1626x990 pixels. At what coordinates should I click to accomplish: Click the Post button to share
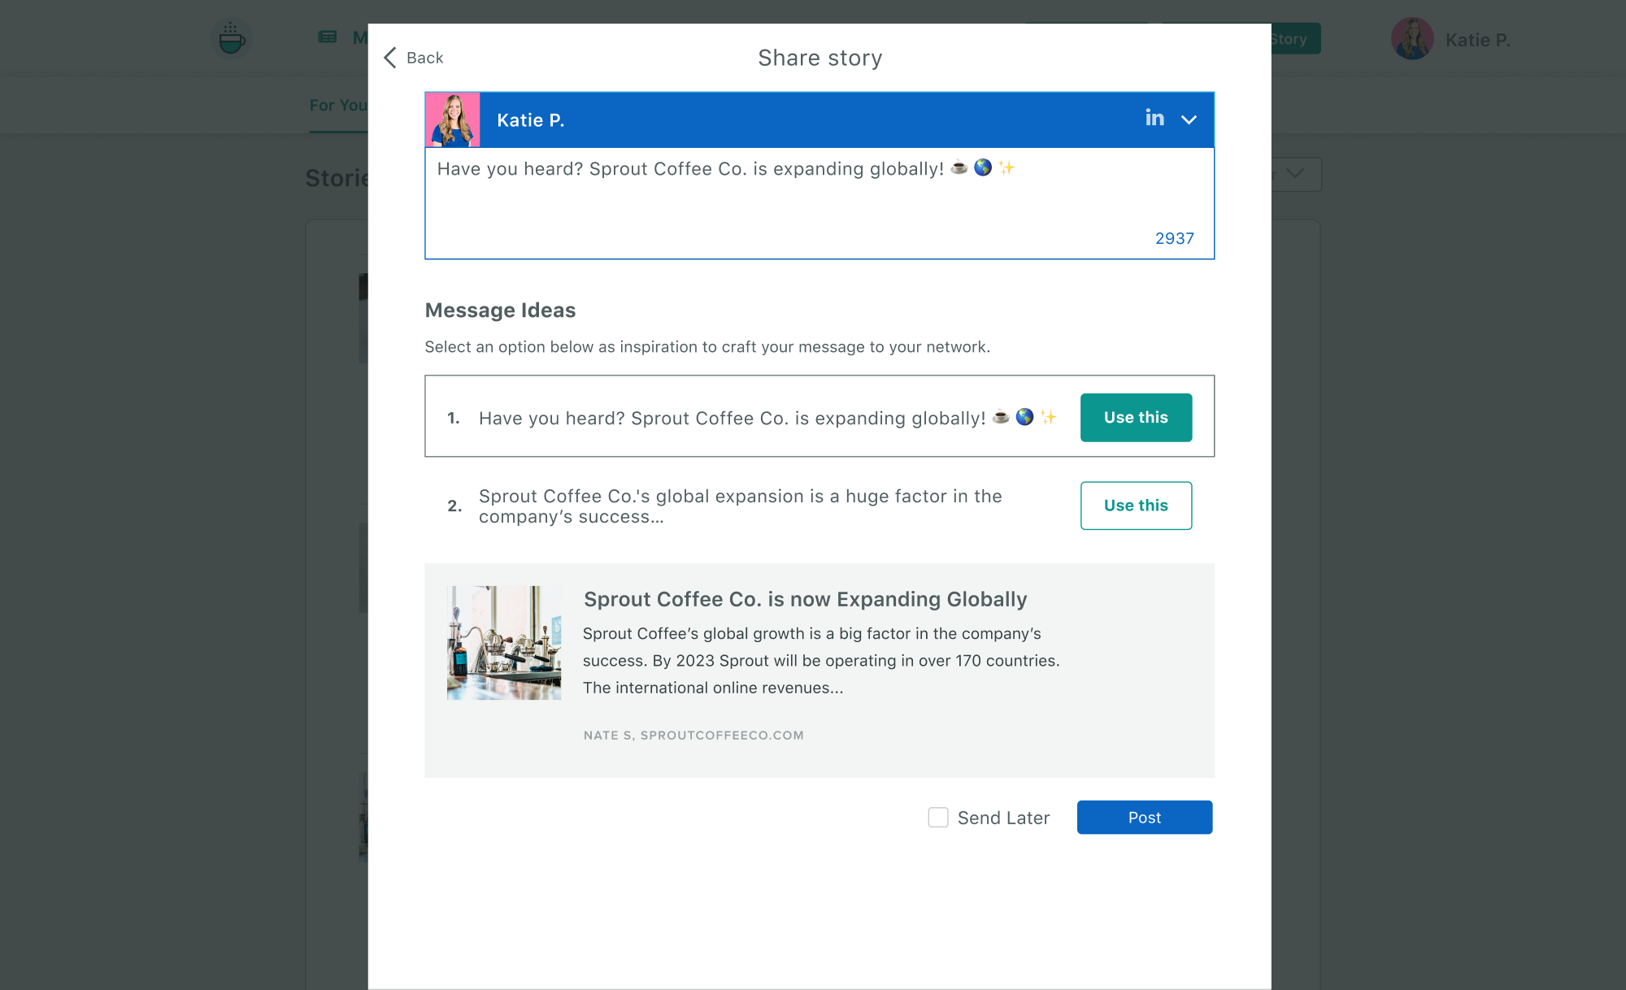click(1144, 816)
